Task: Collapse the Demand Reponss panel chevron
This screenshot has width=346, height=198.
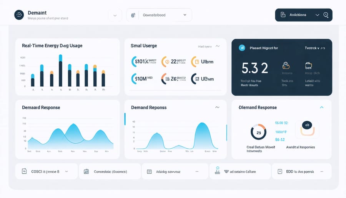Action: pos(217,107)
